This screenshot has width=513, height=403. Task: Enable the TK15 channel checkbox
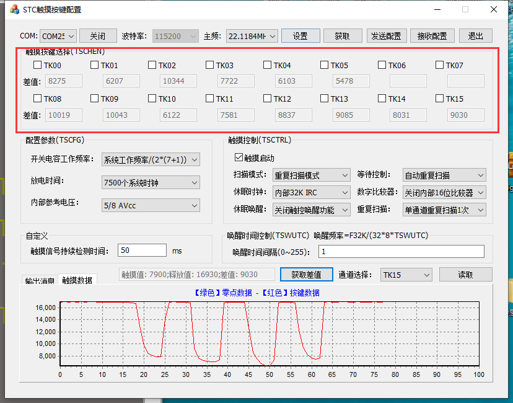(x=440, y=99)
